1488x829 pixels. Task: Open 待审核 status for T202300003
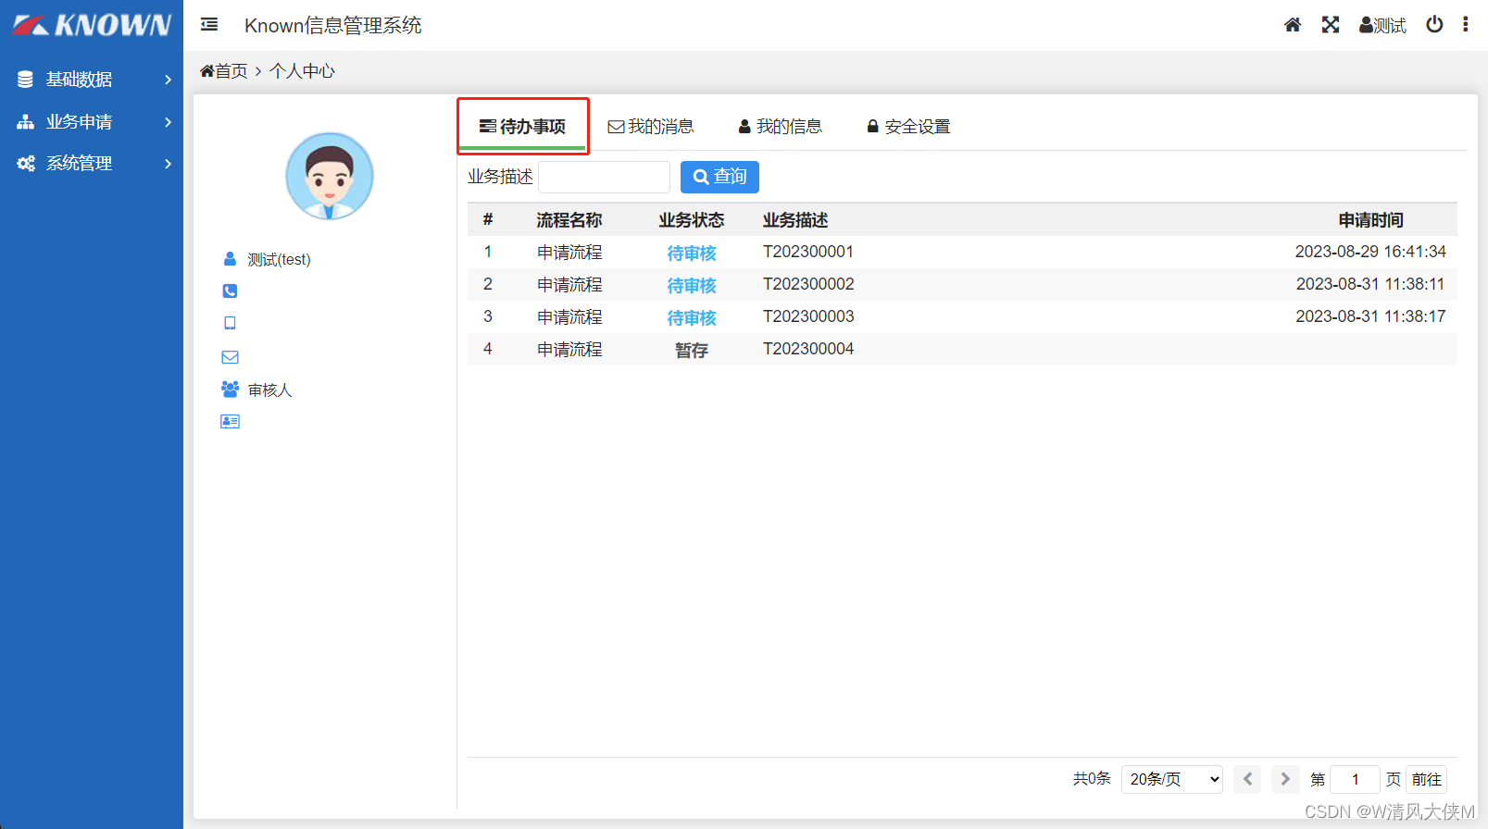coord(692,317)
